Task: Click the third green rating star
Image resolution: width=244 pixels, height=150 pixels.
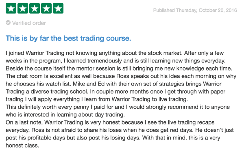Action: coord(35,9)
